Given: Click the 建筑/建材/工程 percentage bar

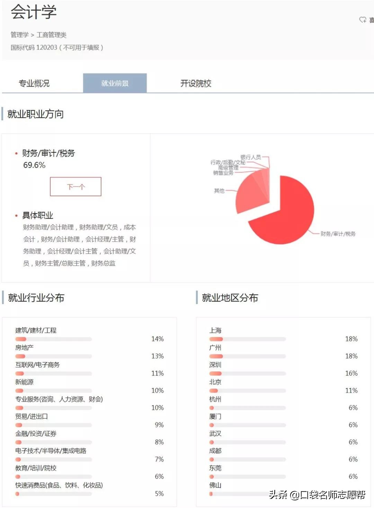Looking at the screenshot, I should 53,339.
